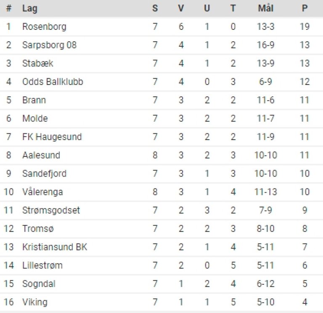Open the Rosenborg team link
Screen dimensions: 323x313
(44, 27)
